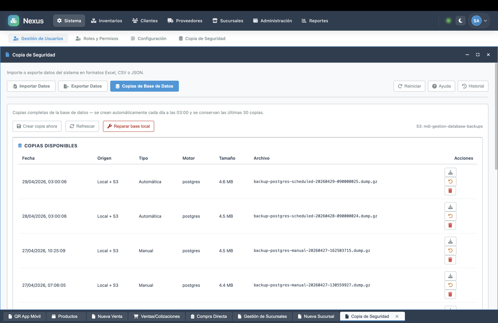This screenshot has height=323, width=498.
Task: Restore backup from 27/04/2026 07:06:05
Action: click(450, 285)
